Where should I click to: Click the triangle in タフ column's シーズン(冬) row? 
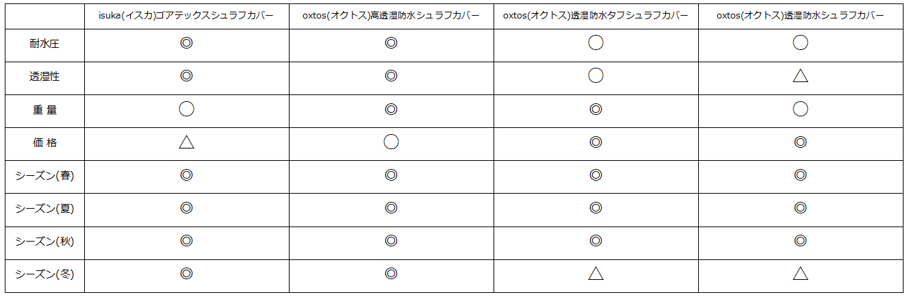[x=596, y=274]
